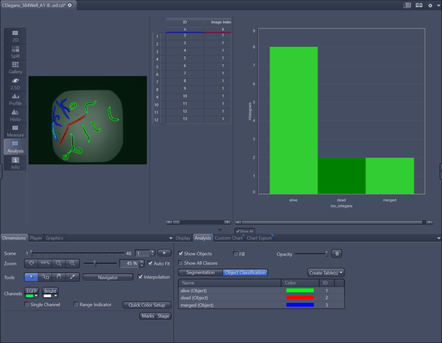Open the Create Table(s) dropdown
The width and height of the screenshot is (442, 343).
coord(326,272)
